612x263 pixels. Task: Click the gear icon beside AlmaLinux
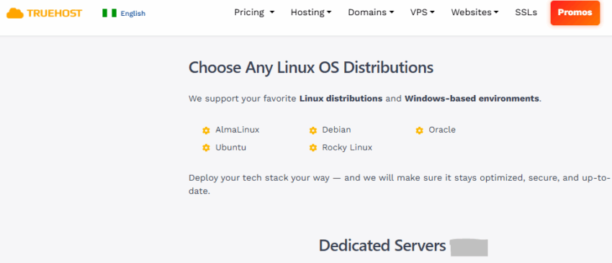click(206, 130)
